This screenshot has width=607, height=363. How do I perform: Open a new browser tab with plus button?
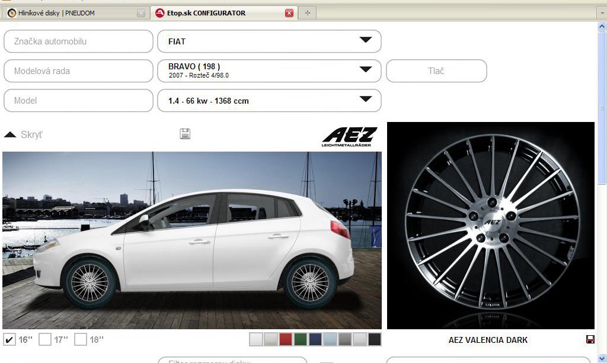(307, 13)
